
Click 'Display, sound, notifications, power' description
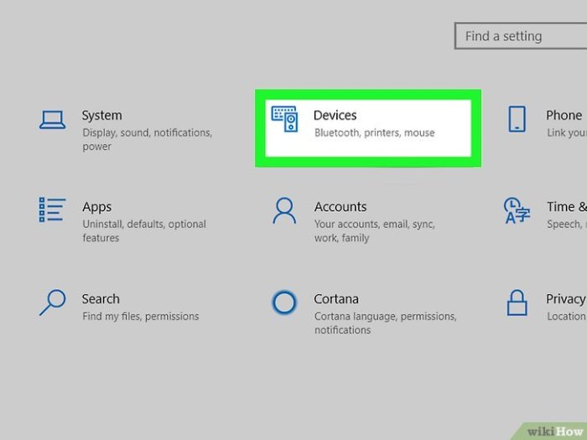tap(148, 140)
